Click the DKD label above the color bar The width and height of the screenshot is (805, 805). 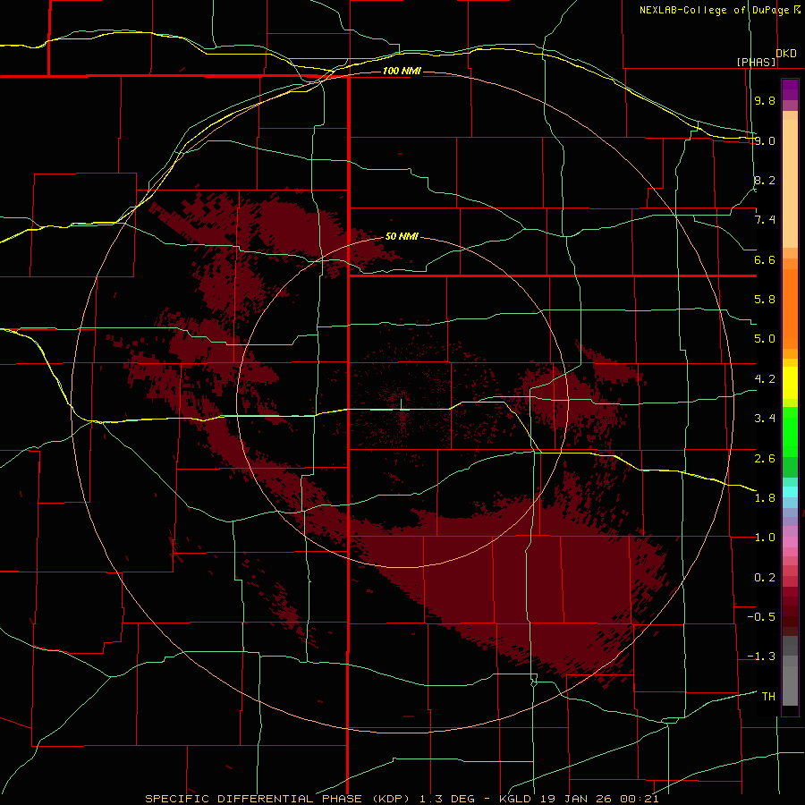pyautogui.click(x=786, y=54)
